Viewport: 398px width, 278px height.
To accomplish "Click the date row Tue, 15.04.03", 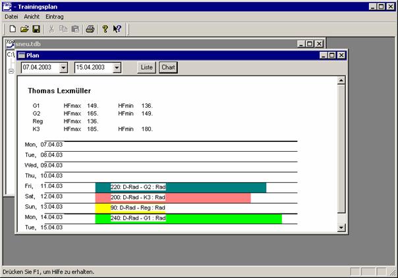I will tap(43, 227).
